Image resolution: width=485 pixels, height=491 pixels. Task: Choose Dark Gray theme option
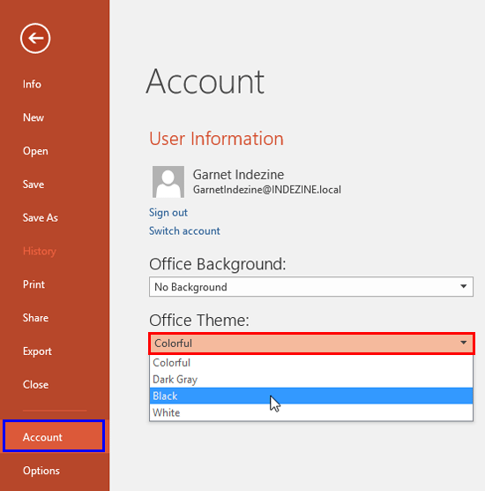click(311, 380)
